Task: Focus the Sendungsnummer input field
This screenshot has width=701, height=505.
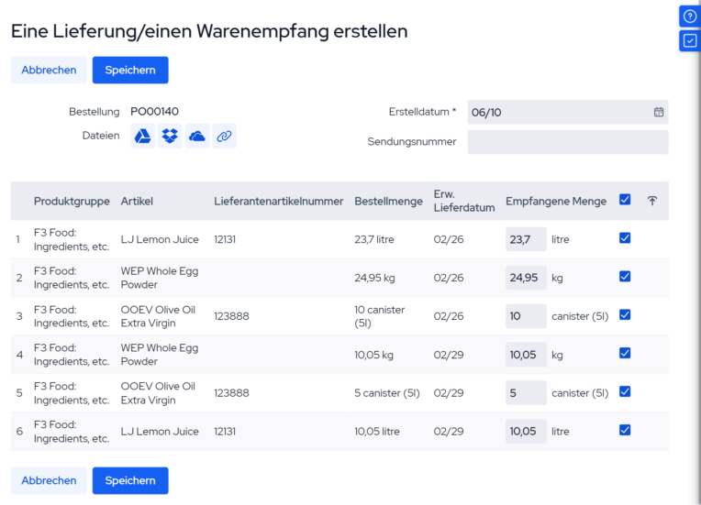Action: pyautogui.click(x=568, y=142)
